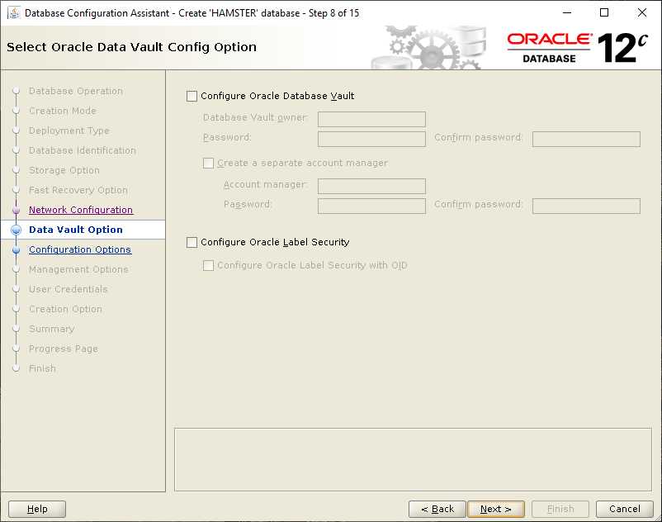Close the Database Configuration Assistant window

[641, 12]
